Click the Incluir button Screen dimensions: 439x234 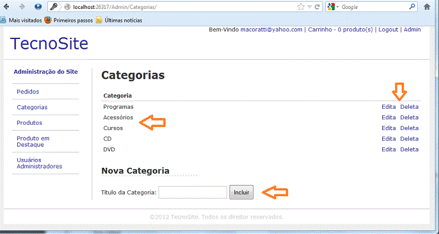241,193
